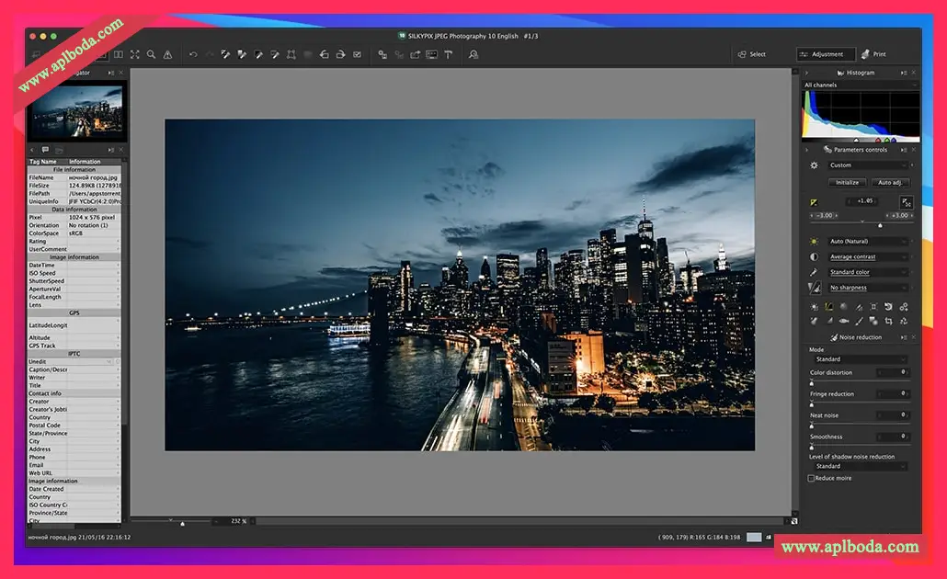The height and width of the screenshot is (579, 947).
Task: Click the magnifier zoom tool icon
Action: point(152,55)
